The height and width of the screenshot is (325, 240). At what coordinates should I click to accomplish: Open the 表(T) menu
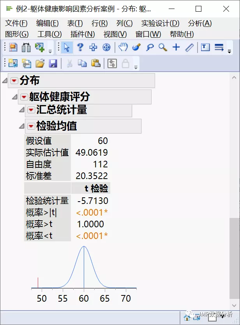point(75,23)
